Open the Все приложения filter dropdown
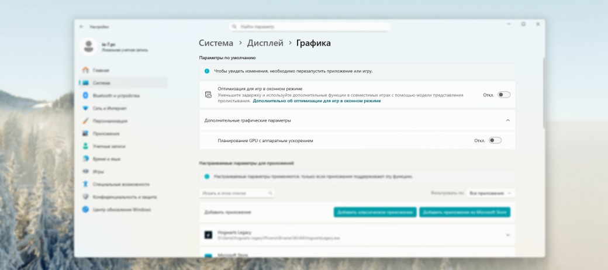 point(490,193)
